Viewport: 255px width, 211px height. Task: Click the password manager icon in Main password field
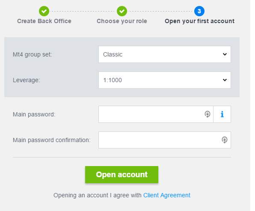pos(208,114)
